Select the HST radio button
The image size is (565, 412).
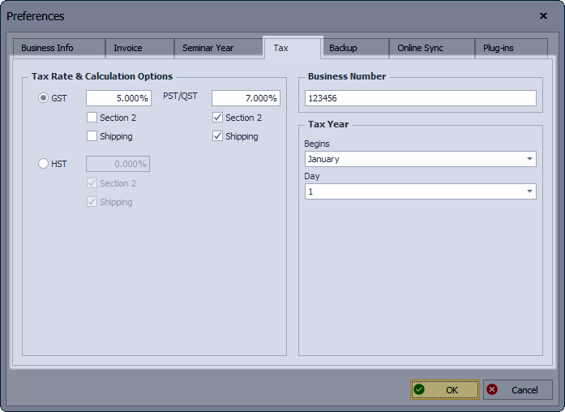coord(43,164)
